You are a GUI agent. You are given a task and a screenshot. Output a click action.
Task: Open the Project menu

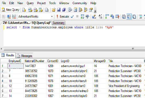(x=41, y=3)
